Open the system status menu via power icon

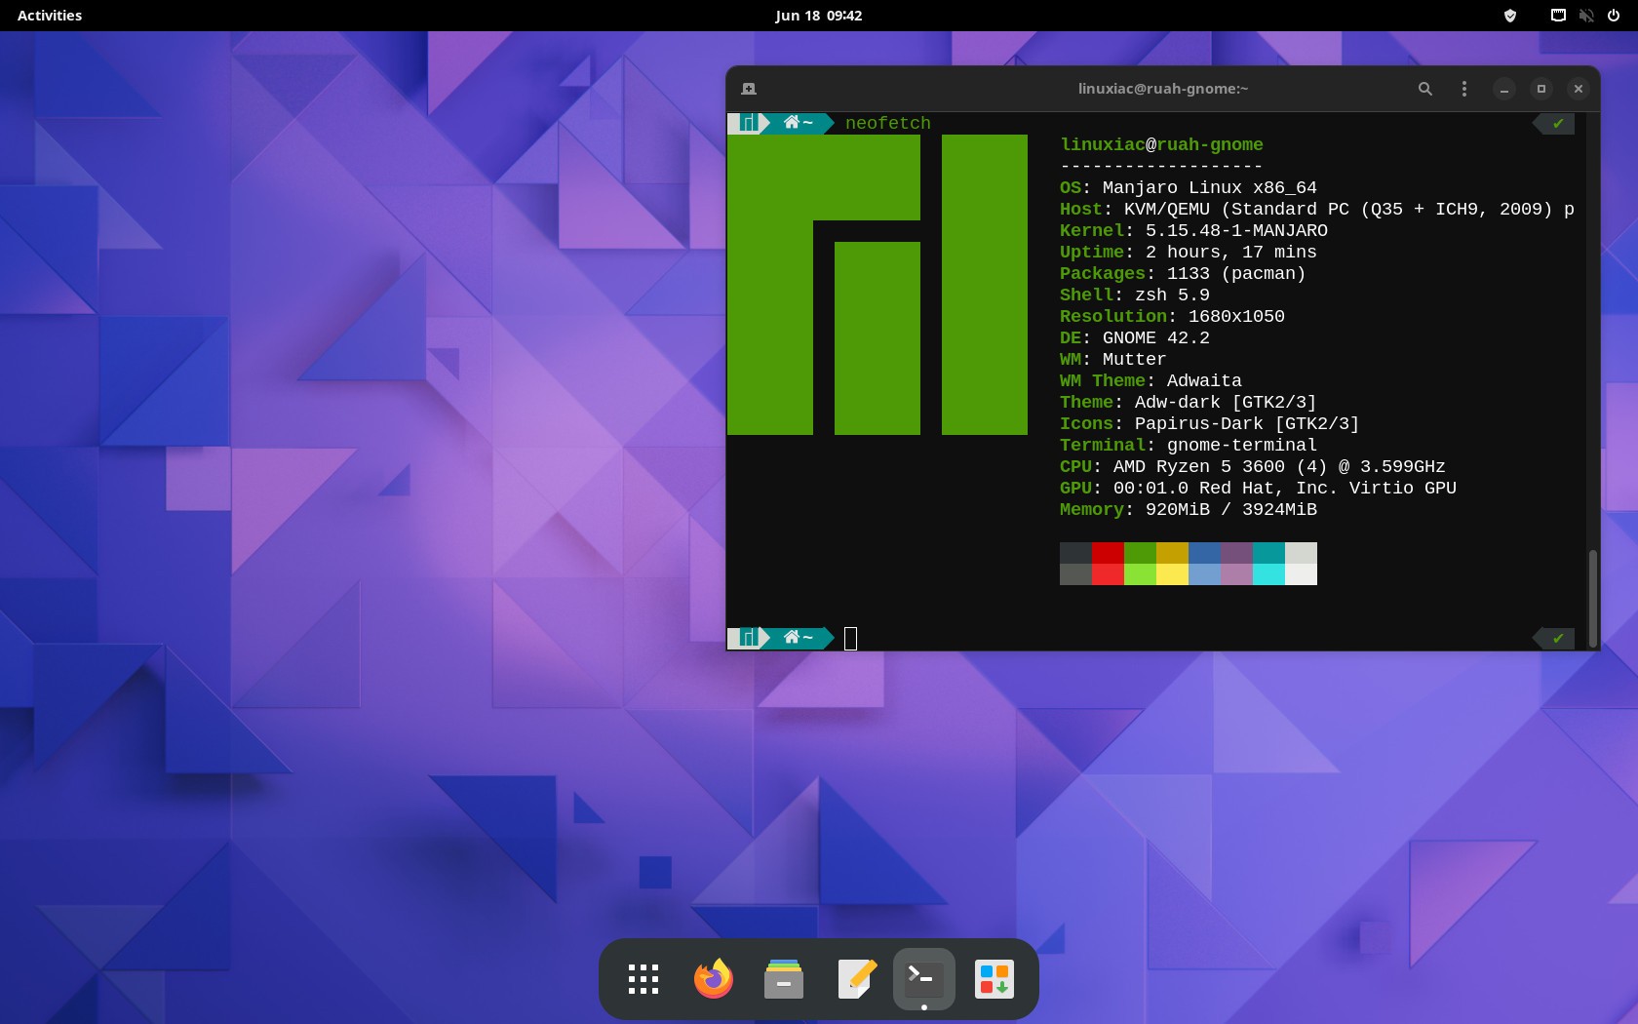click(1616, 16)
